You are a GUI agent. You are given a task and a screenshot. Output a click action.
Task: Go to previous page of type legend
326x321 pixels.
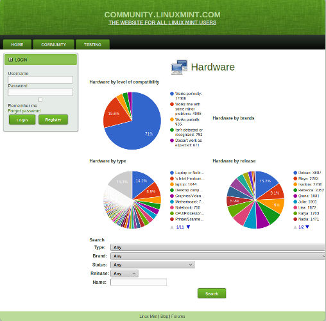pos(172,227)
